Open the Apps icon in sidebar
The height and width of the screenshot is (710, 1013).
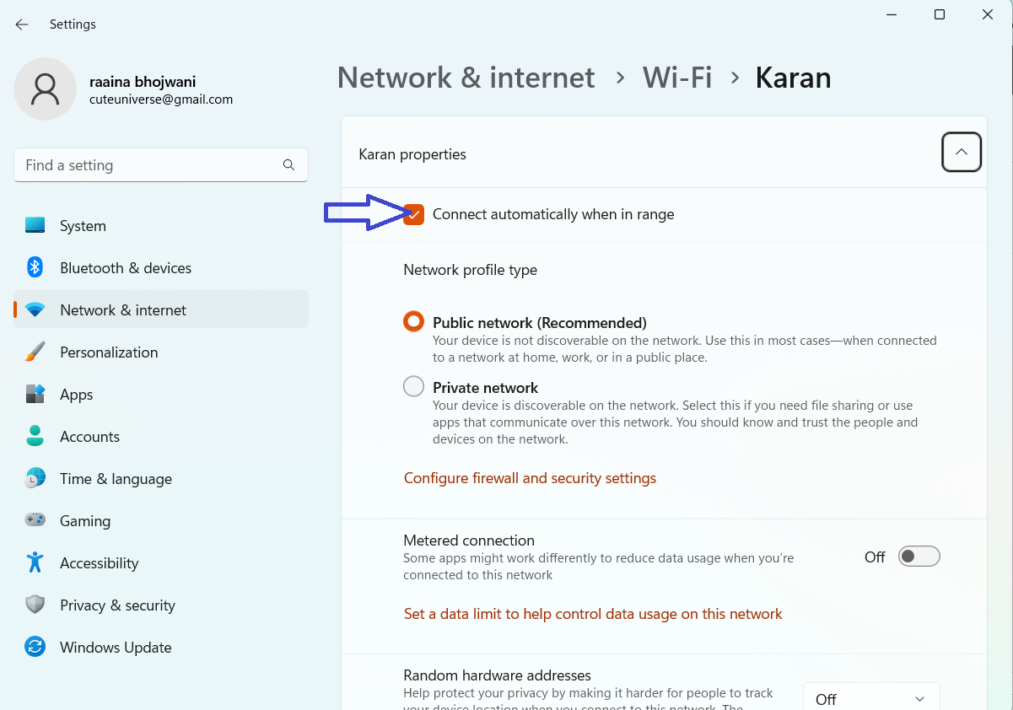click(x=35, y=394)
